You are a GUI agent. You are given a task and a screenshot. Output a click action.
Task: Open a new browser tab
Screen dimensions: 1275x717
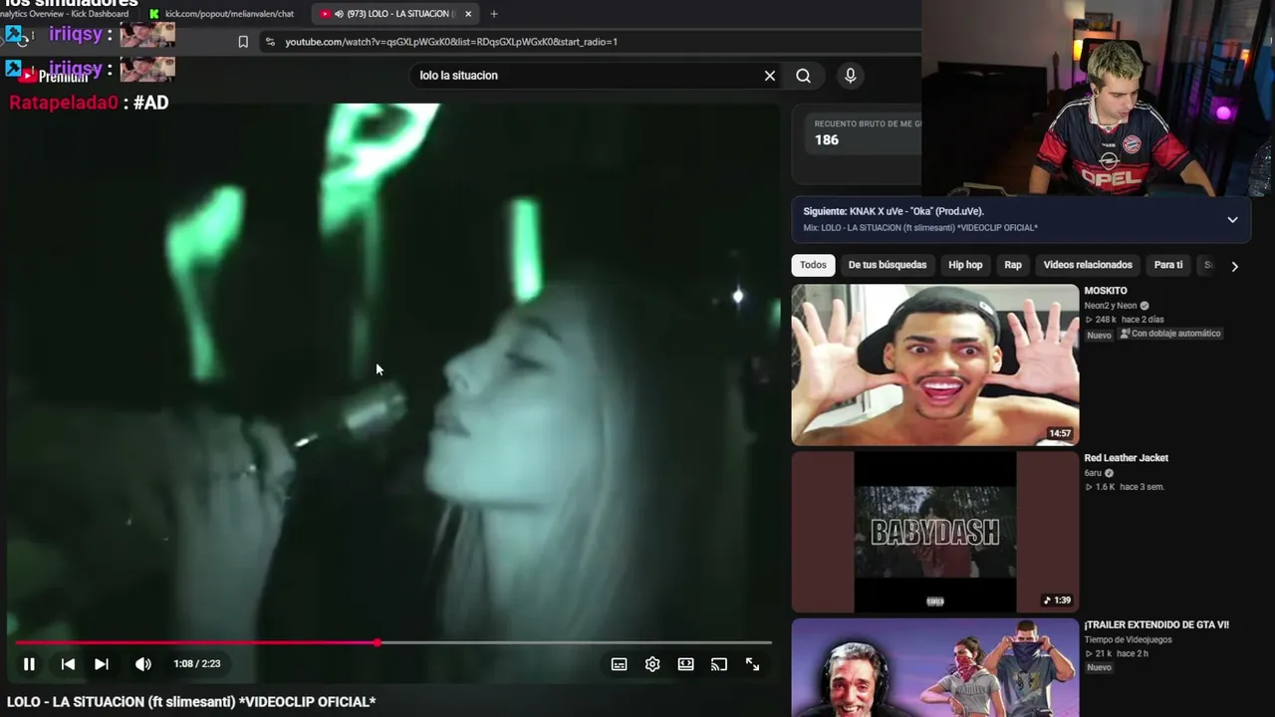pyautogui.click(x=494, y=14)
